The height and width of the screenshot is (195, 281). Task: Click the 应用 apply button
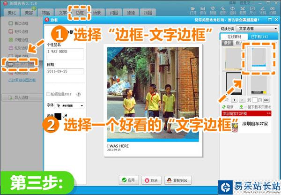pos(129,180)
